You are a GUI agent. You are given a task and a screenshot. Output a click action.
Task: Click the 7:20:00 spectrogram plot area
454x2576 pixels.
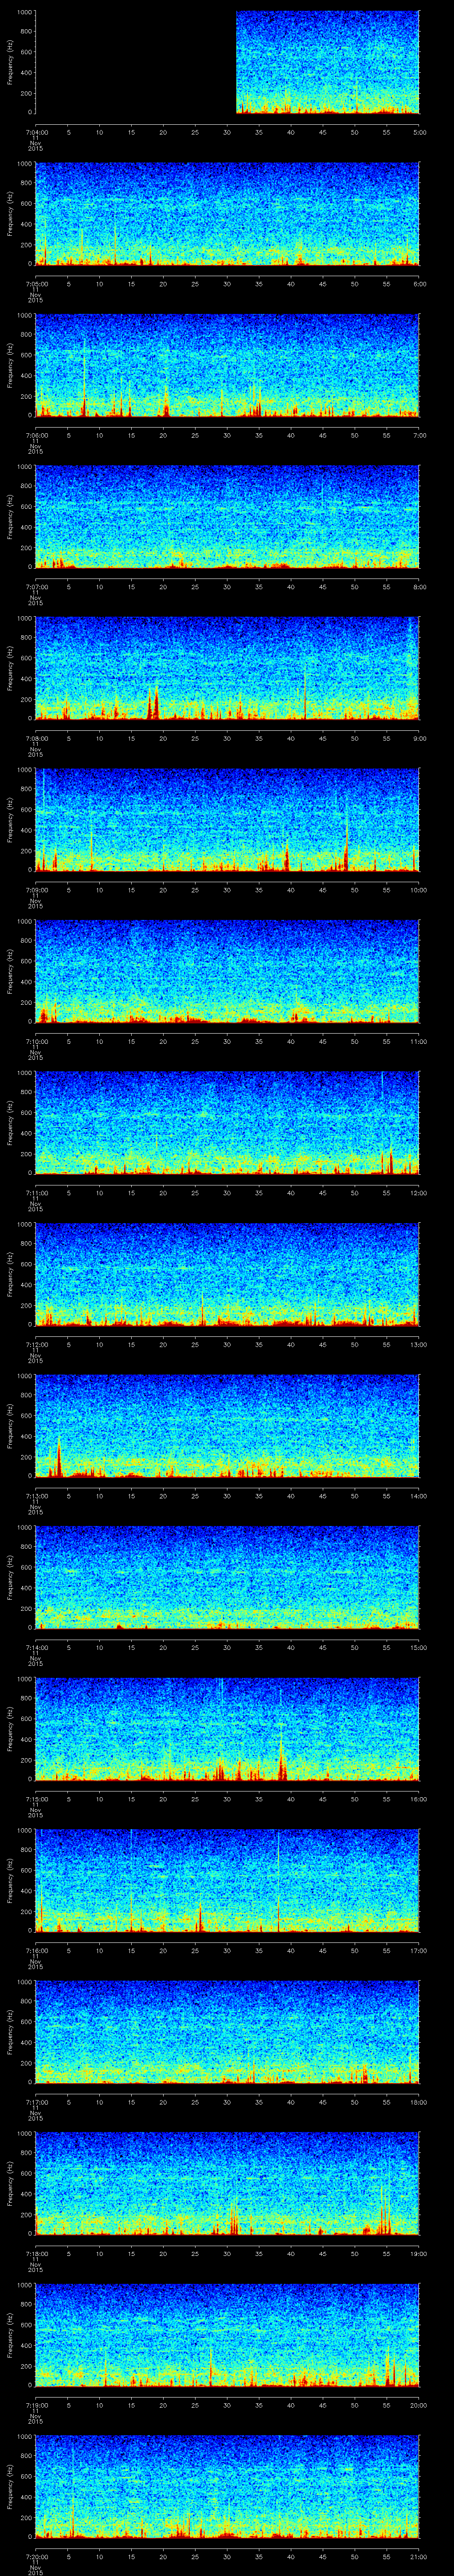click(x=227, y=2486)
